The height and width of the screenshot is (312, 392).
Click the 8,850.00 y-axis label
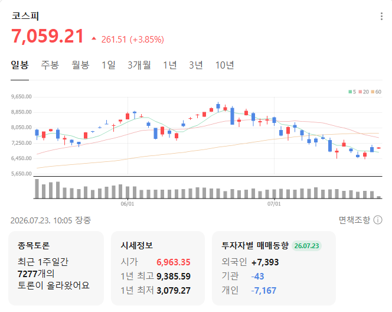pyautogui.click(x=21, y=112)
